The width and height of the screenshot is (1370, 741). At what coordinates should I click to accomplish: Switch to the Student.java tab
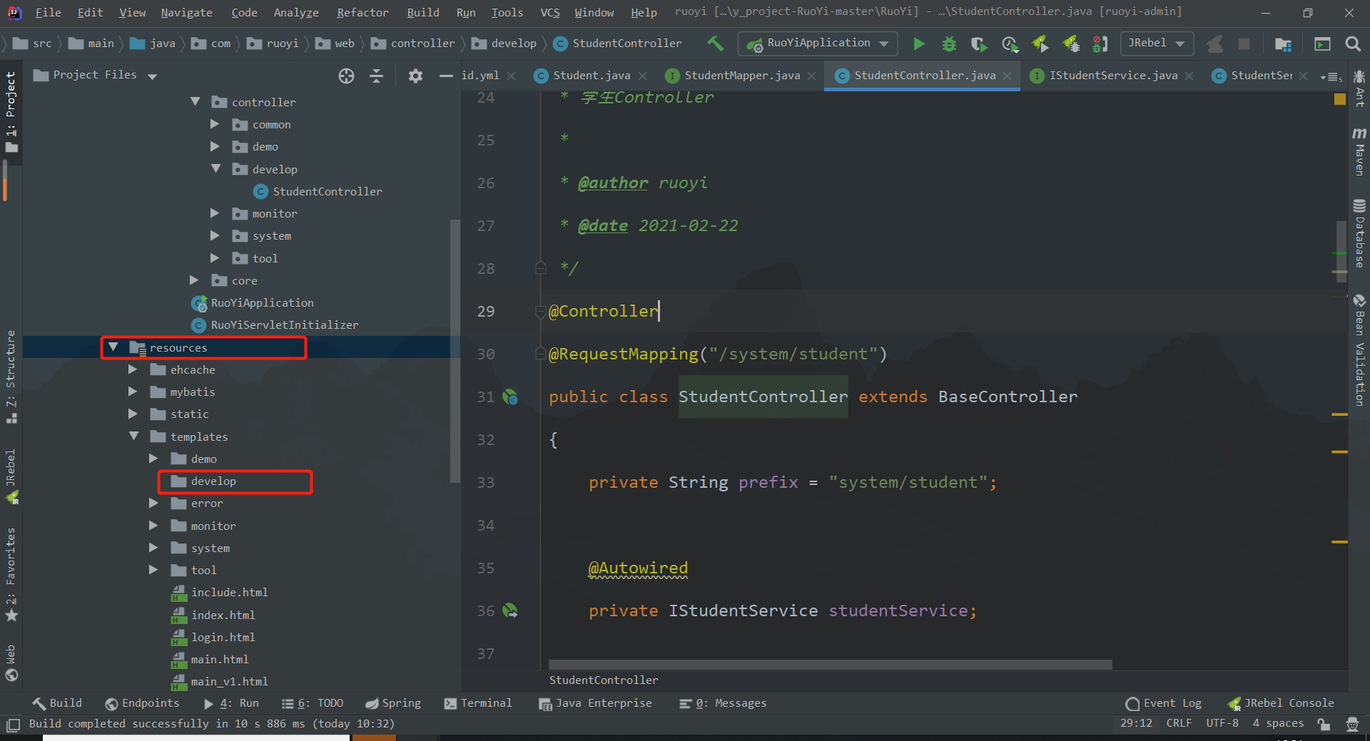[592, 76]
